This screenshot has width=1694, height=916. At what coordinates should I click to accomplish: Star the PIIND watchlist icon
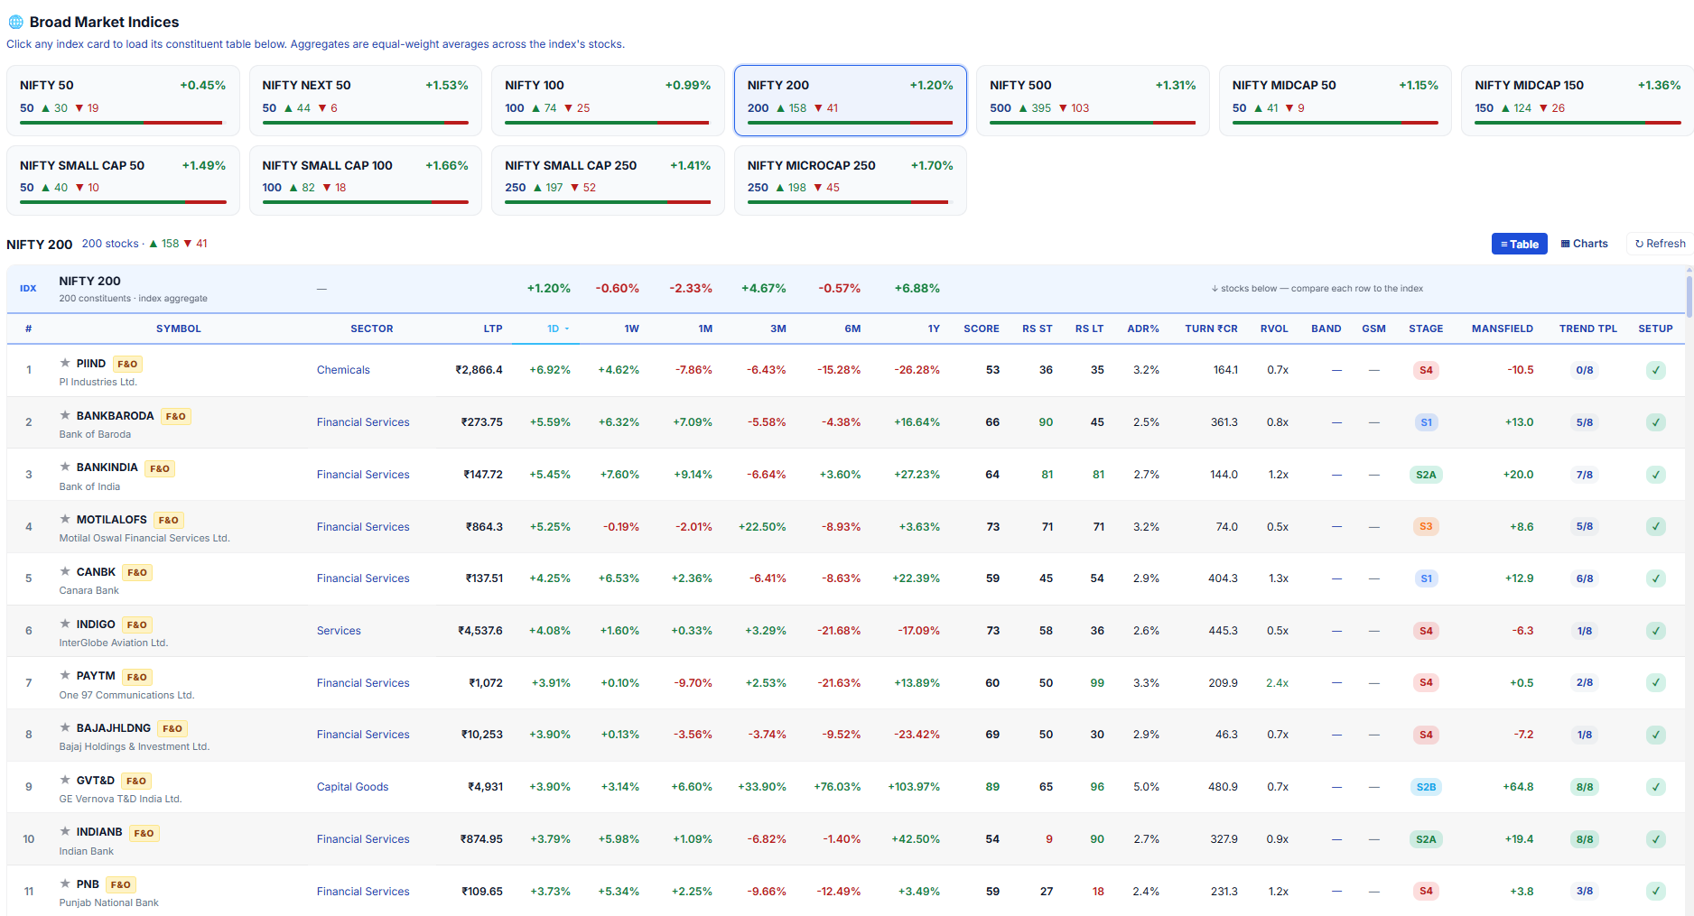(x=65, y=363)
